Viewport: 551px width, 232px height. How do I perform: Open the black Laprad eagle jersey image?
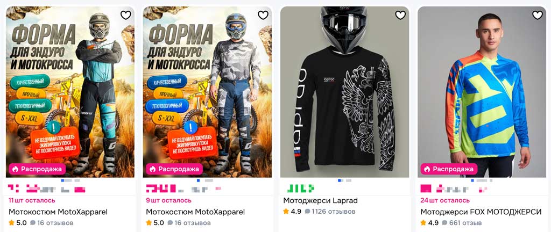345,92
